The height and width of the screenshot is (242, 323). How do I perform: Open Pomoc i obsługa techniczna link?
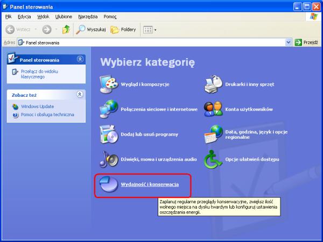tap(47, 115)
